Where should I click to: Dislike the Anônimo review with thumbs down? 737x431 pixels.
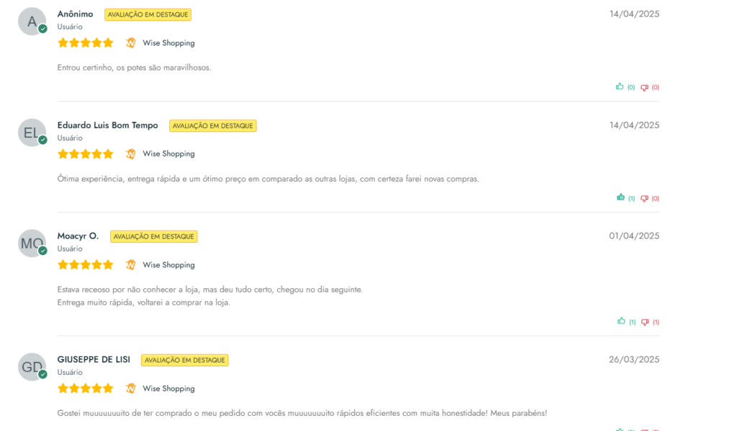click(644, 88)
